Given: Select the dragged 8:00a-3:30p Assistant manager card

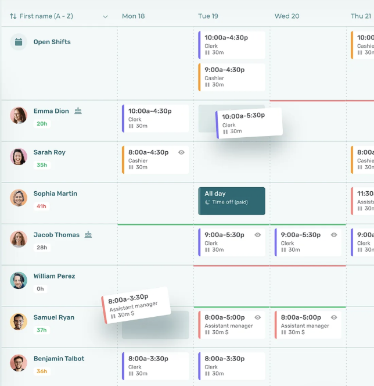Looking at the screenshot, I should 136,306.
